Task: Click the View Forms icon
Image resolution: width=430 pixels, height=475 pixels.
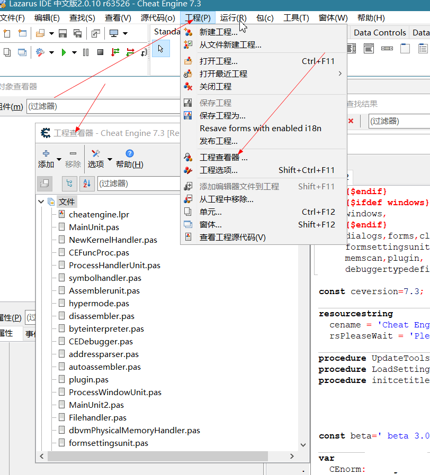Action: click(x=22, y=52)
